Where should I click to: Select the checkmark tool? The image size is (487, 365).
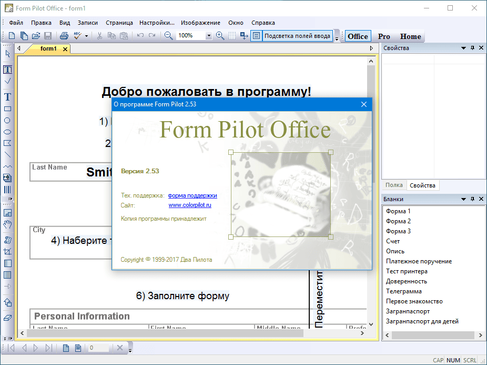click(x=8, y=81)
